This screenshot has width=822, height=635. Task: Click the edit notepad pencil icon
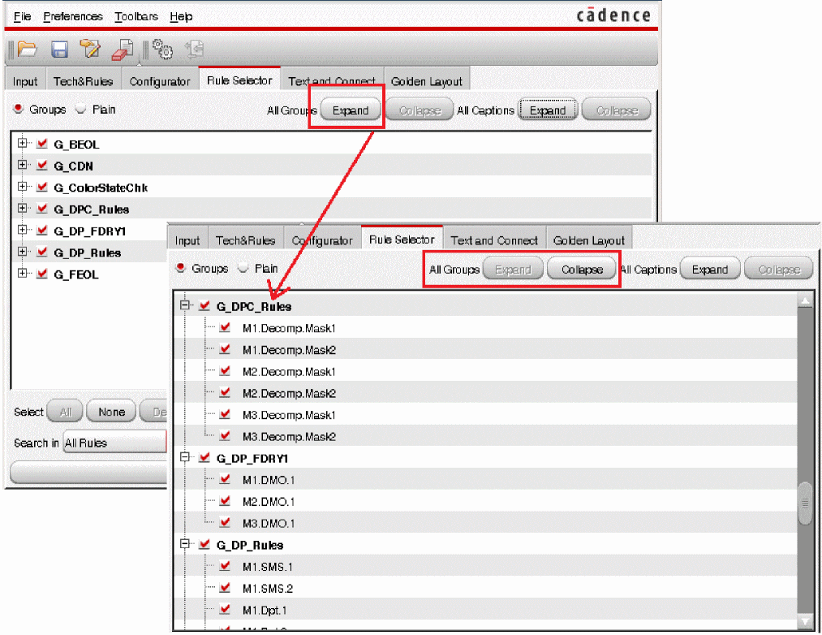tap(90, 49)
